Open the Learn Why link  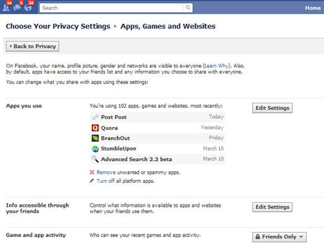click(216, 66)
